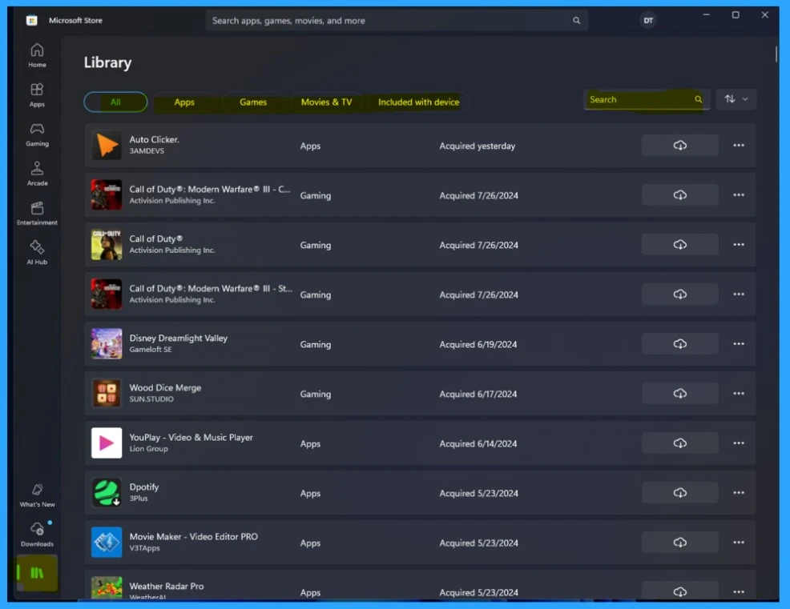Open more options for YouPlay
This screenshot has height=609, width=790.
pyautogui.click(x=739, y=443)
